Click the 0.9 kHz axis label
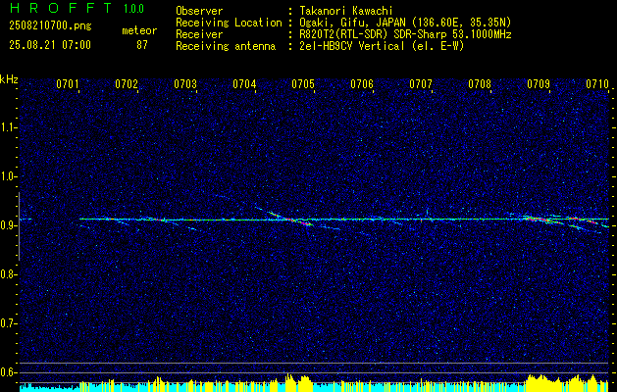This screenshot has width=617, height=392. [9, 225]
